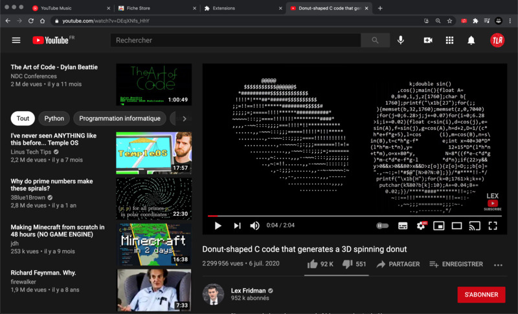
Task: Go back in browser history
Action: pos(8,21)
